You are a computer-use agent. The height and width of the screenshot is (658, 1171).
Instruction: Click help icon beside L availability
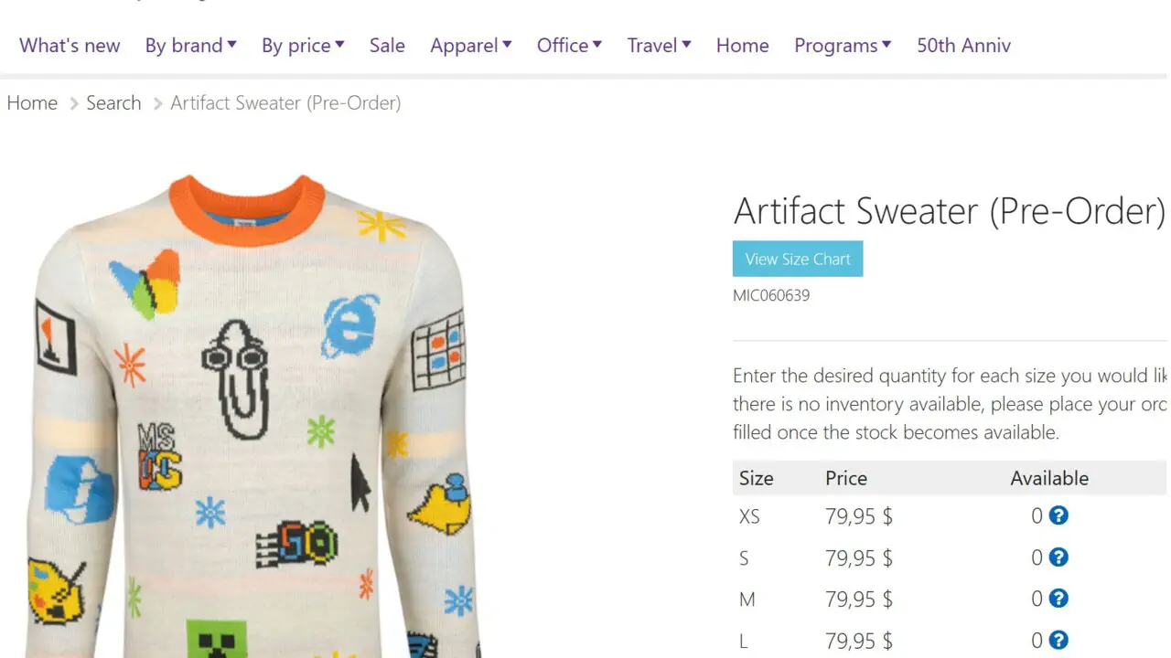[1058, 641]
